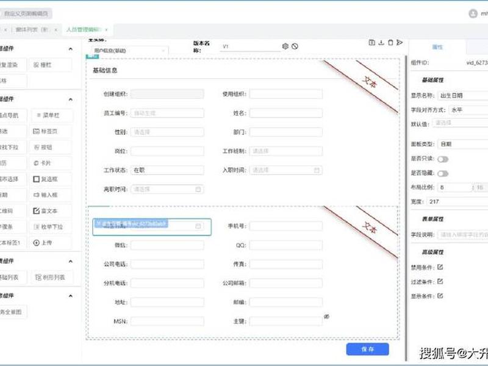Switch to the 属性 tab
The image size is (488, 366).
coord(437,47)
